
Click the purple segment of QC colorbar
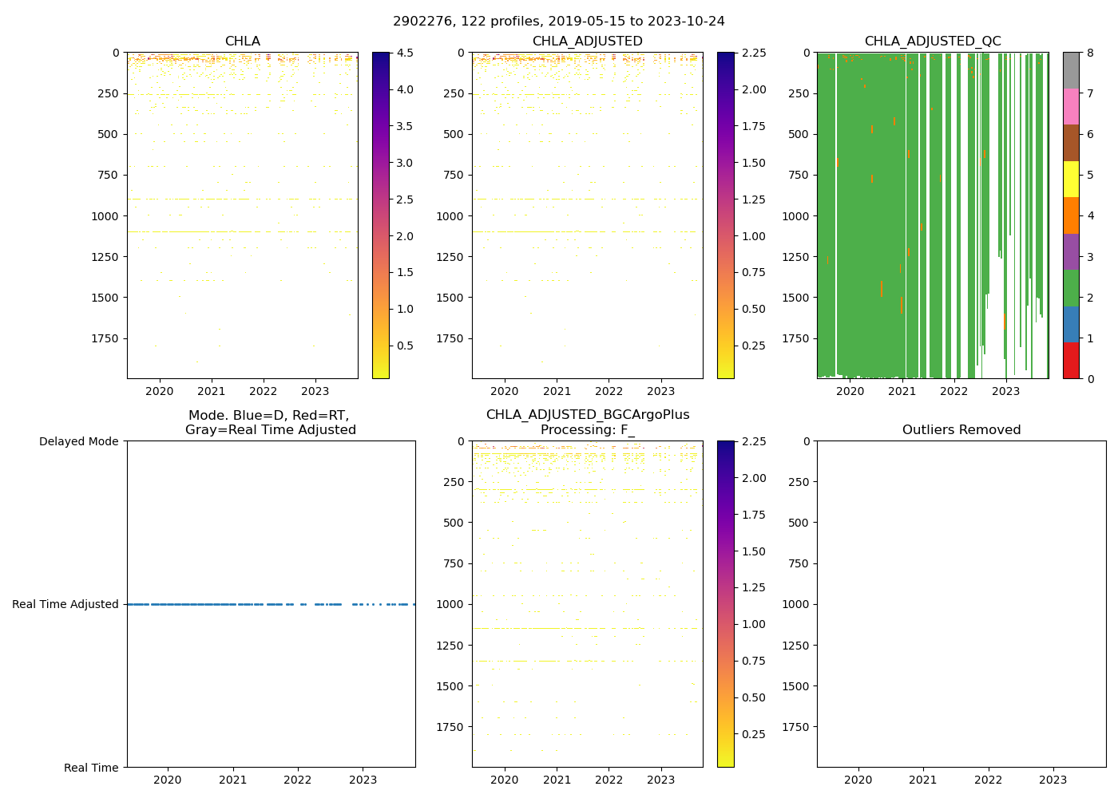point(1070,251)
